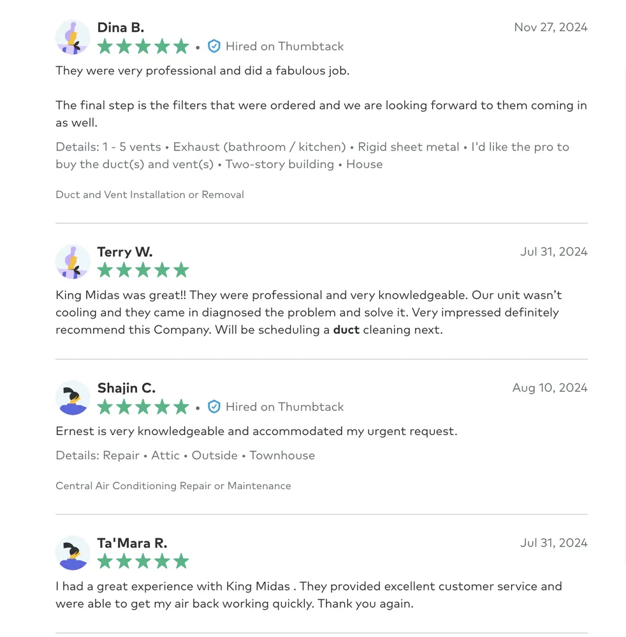The image size is (626, 637).
Task: Click Shajin C.'s profile avatar
Action: 73,398
